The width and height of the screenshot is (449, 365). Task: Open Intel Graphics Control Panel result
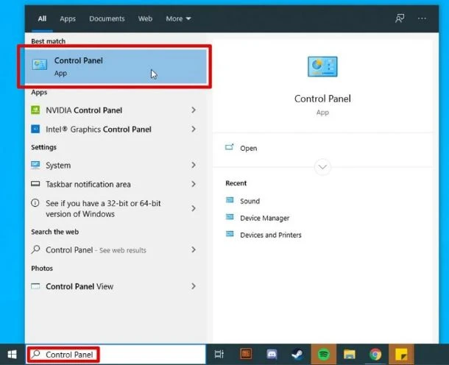(x=116, y=130)
